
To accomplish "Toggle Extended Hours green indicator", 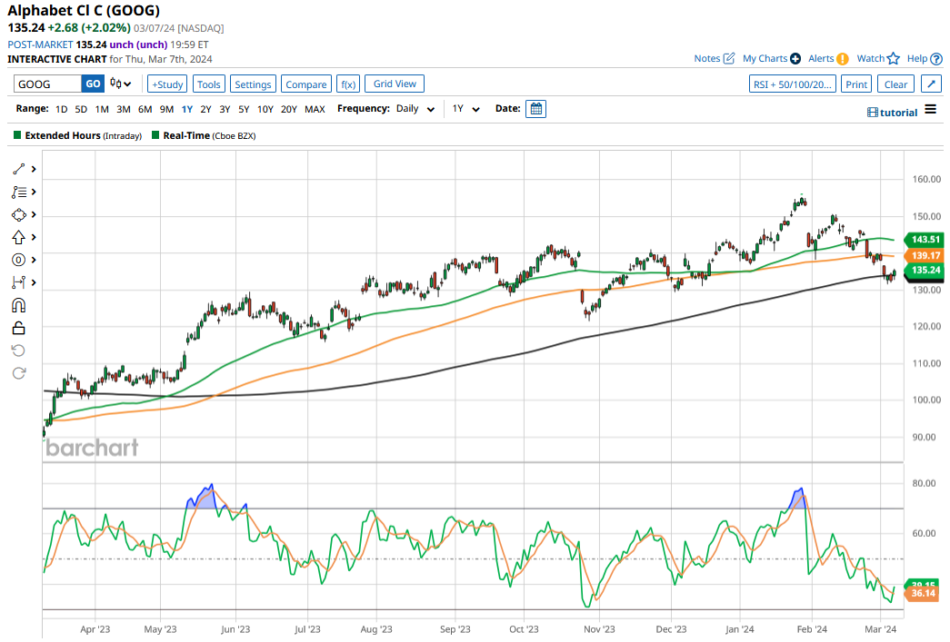I will coord(18,135).
